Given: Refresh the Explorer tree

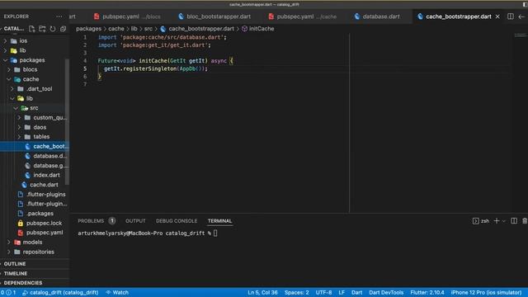Looking at the screenshot, I should pos(53,29).
